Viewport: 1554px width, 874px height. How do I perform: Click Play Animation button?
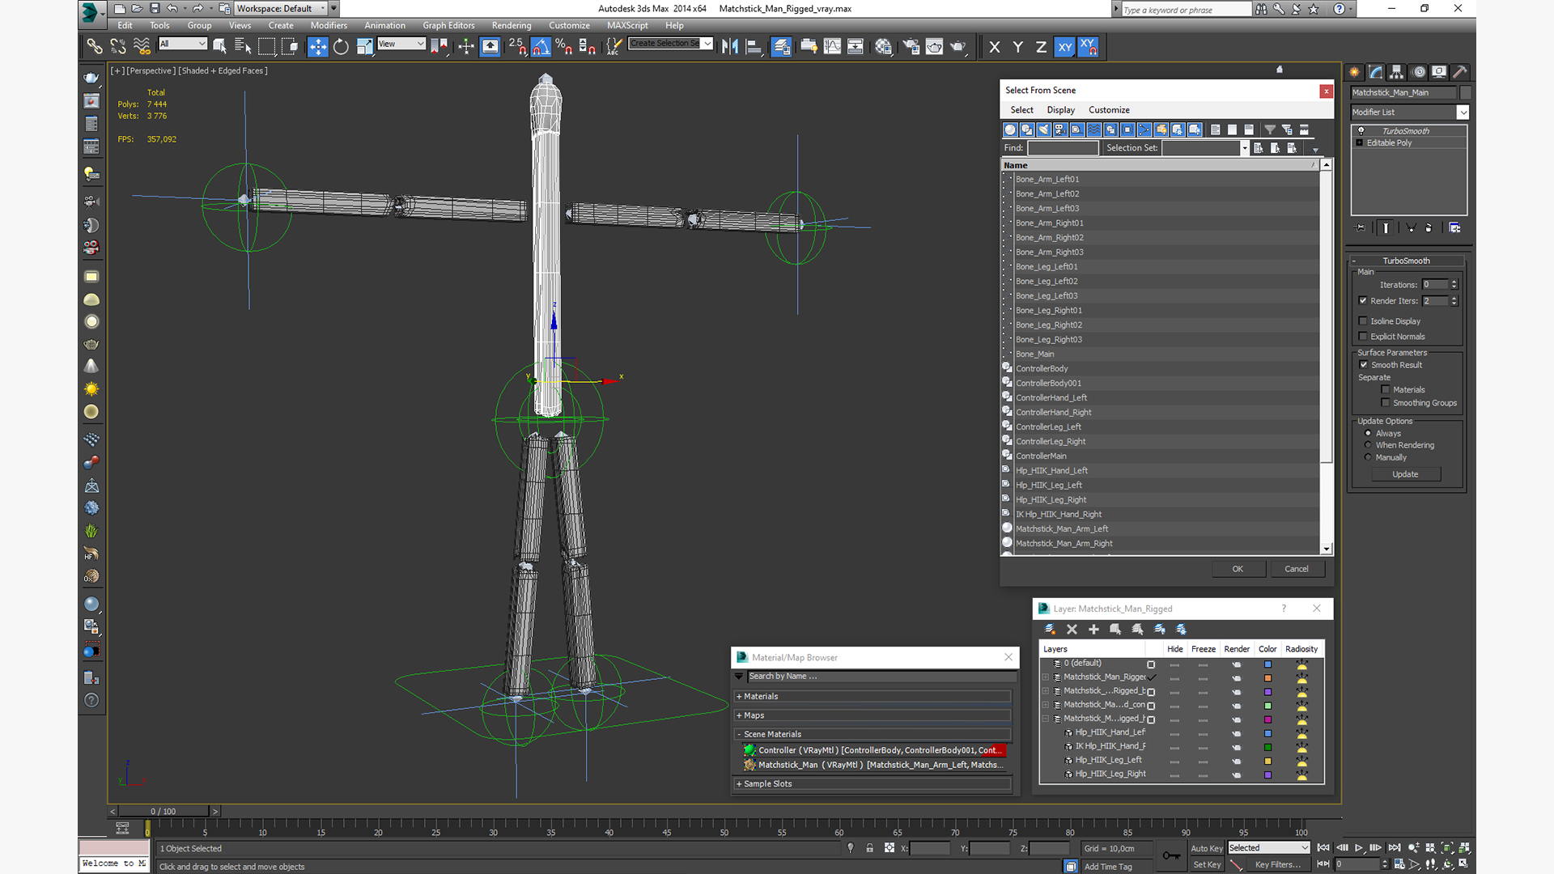1359,847
